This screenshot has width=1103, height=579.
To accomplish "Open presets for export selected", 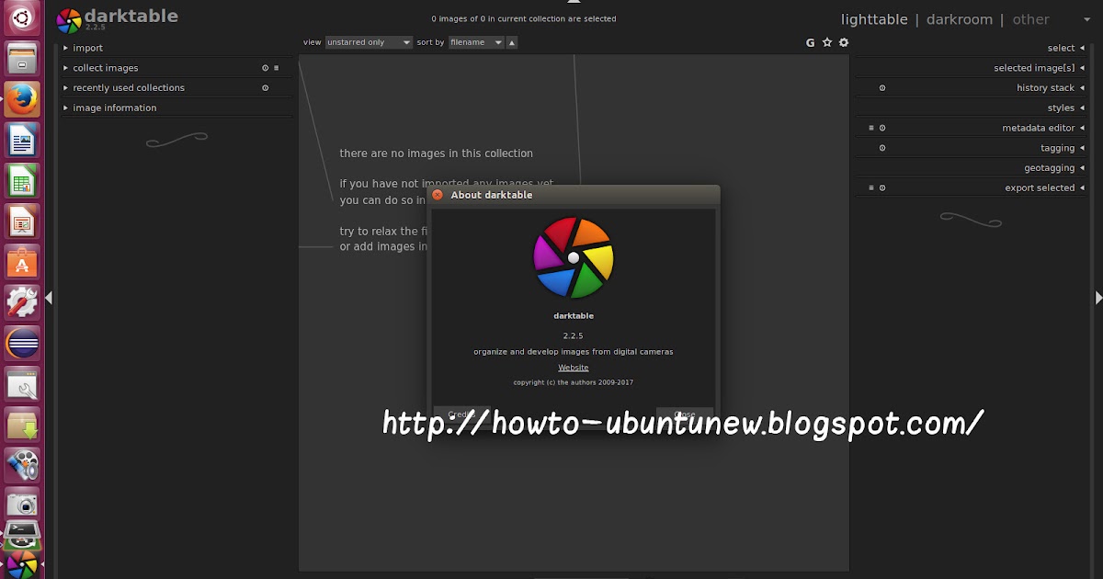I will coord(871,188).
